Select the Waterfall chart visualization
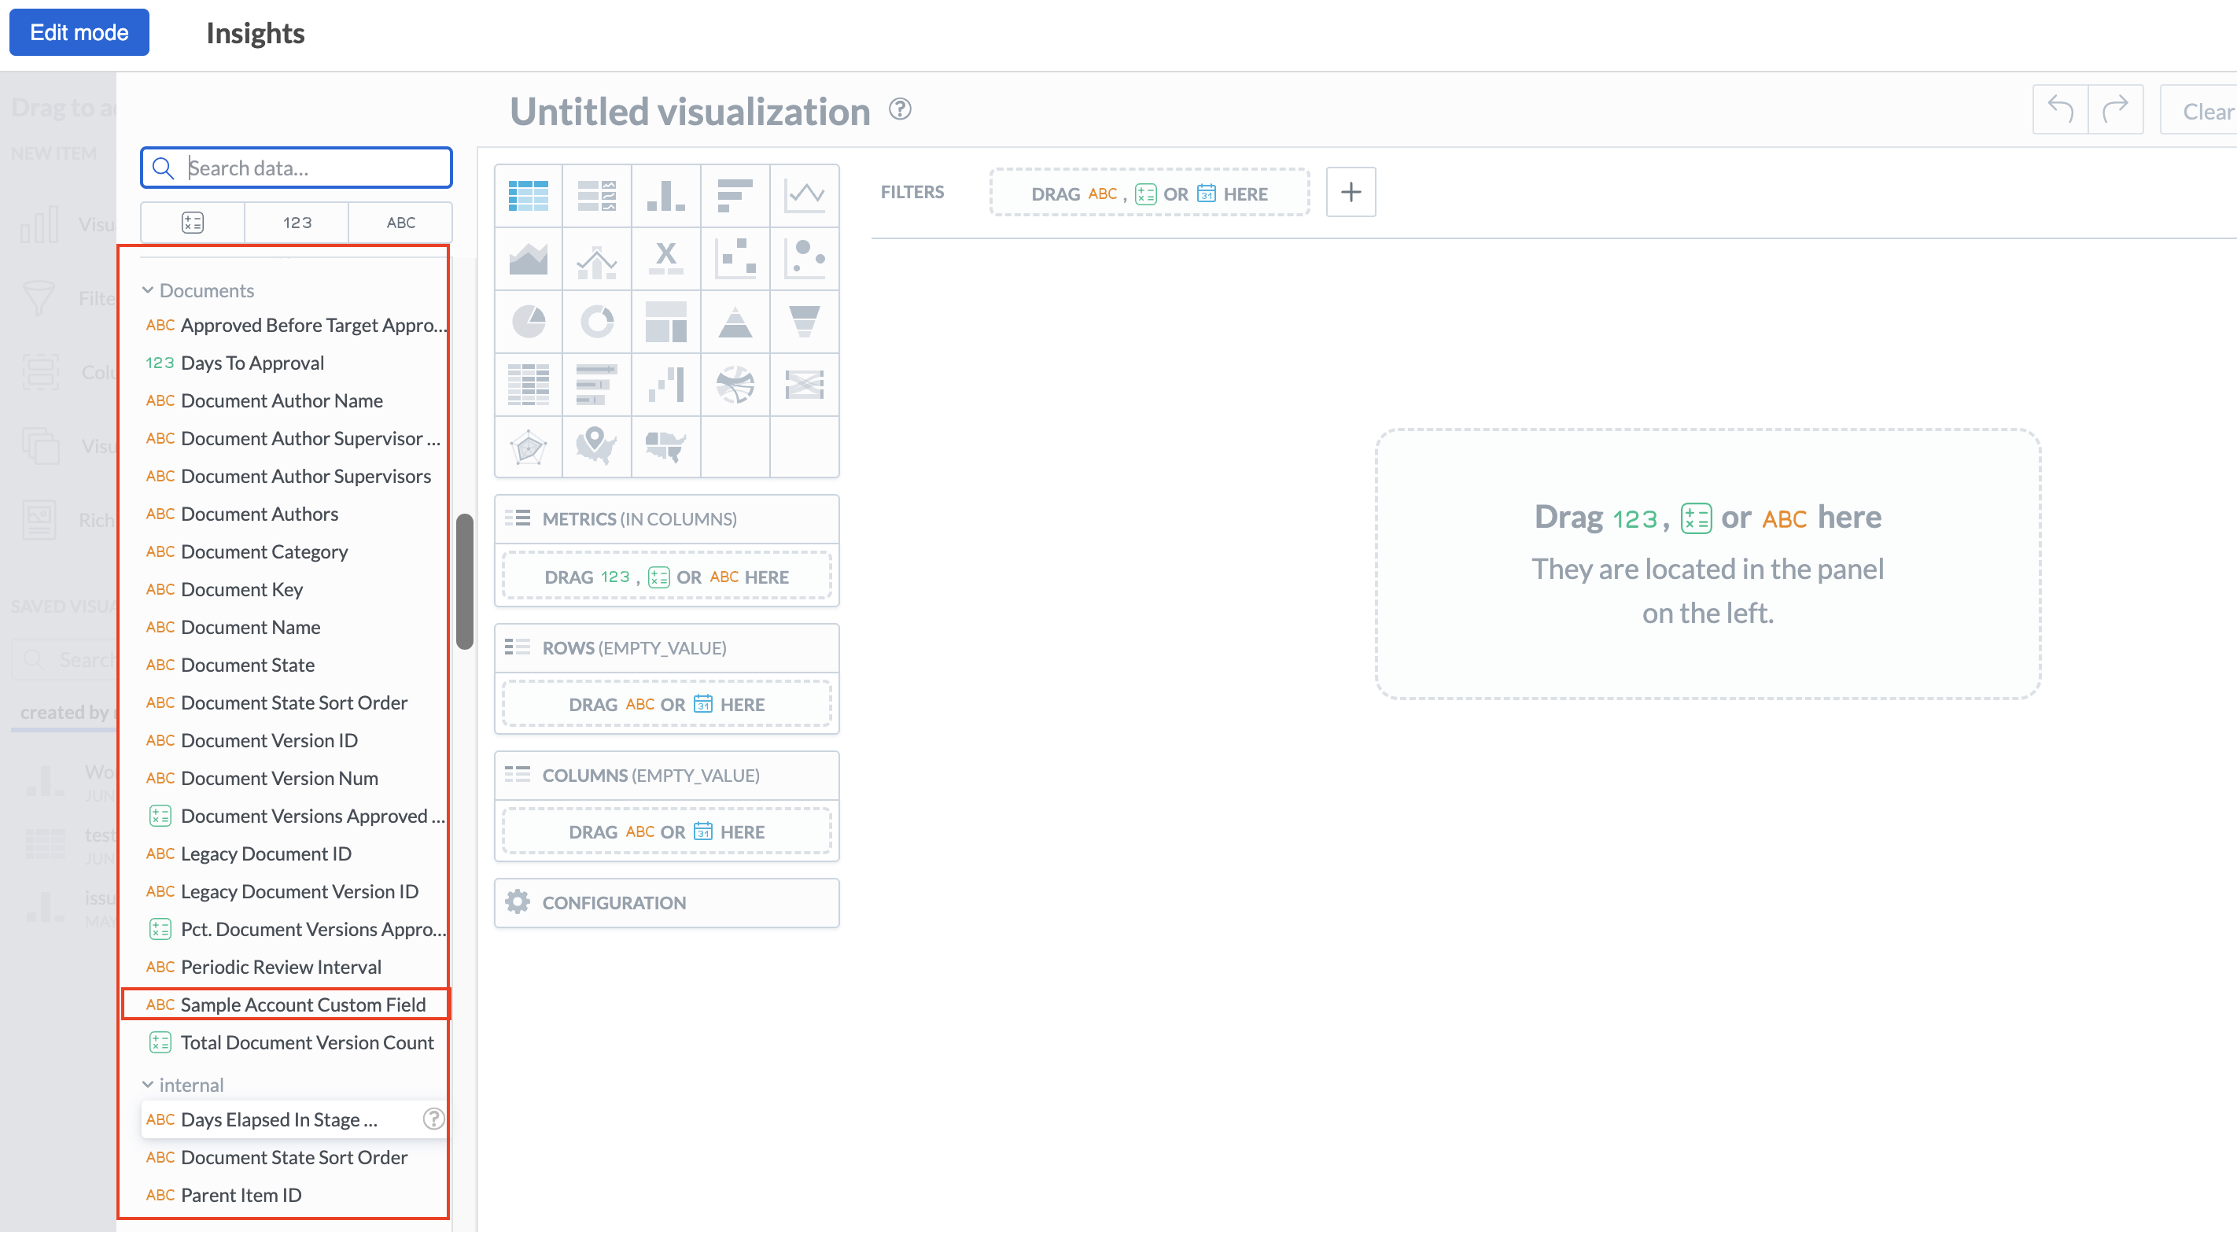This screenshot has width=2237, height=1235. [666, 384]
